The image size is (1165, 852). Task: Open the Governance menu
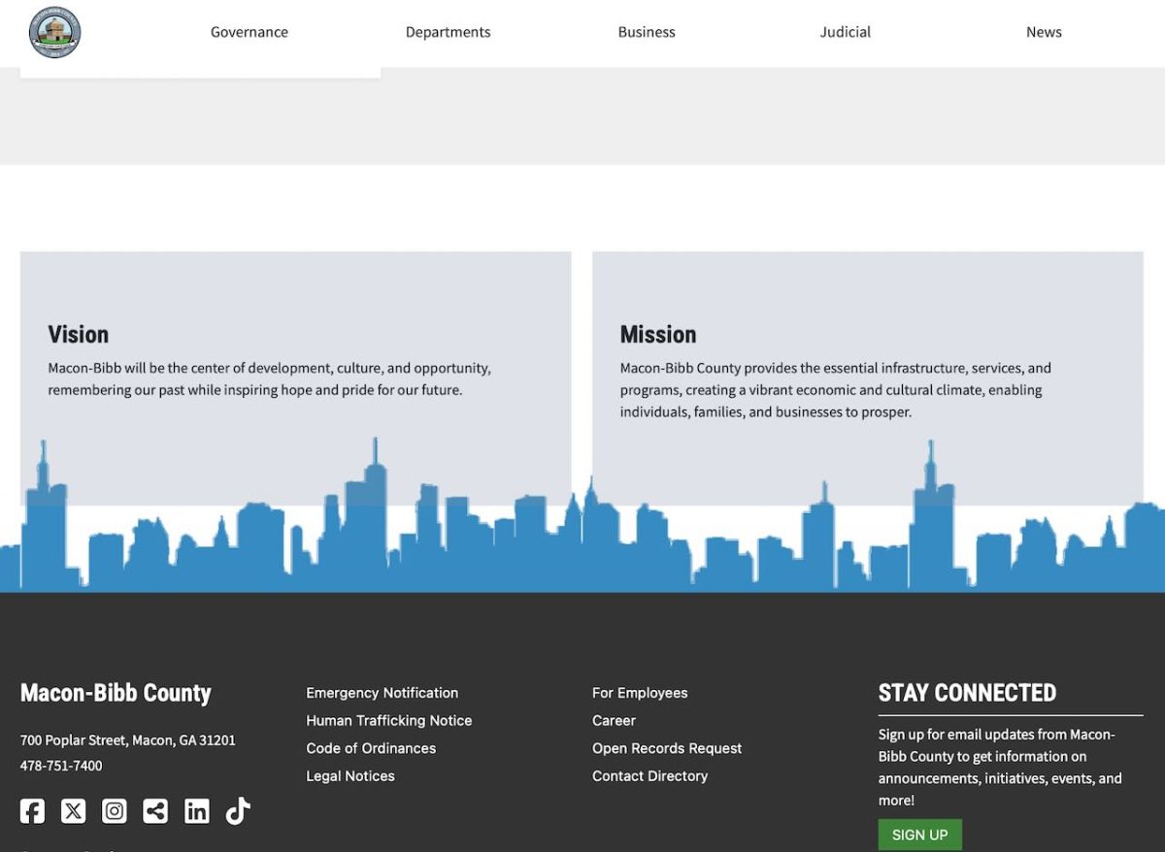pyautogui.click(x=250, y=32)
